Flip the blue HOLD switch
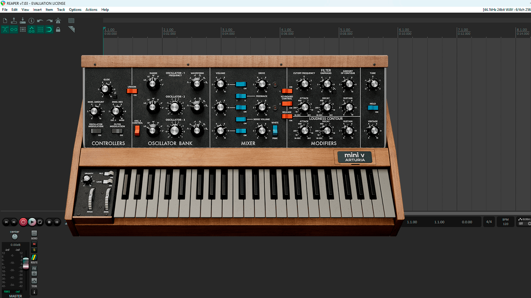Viewport: 531px width, 298px height. [373, 108]
